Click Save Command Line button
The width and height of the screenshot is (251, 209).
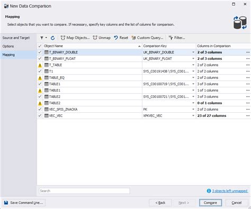point(24,203)
